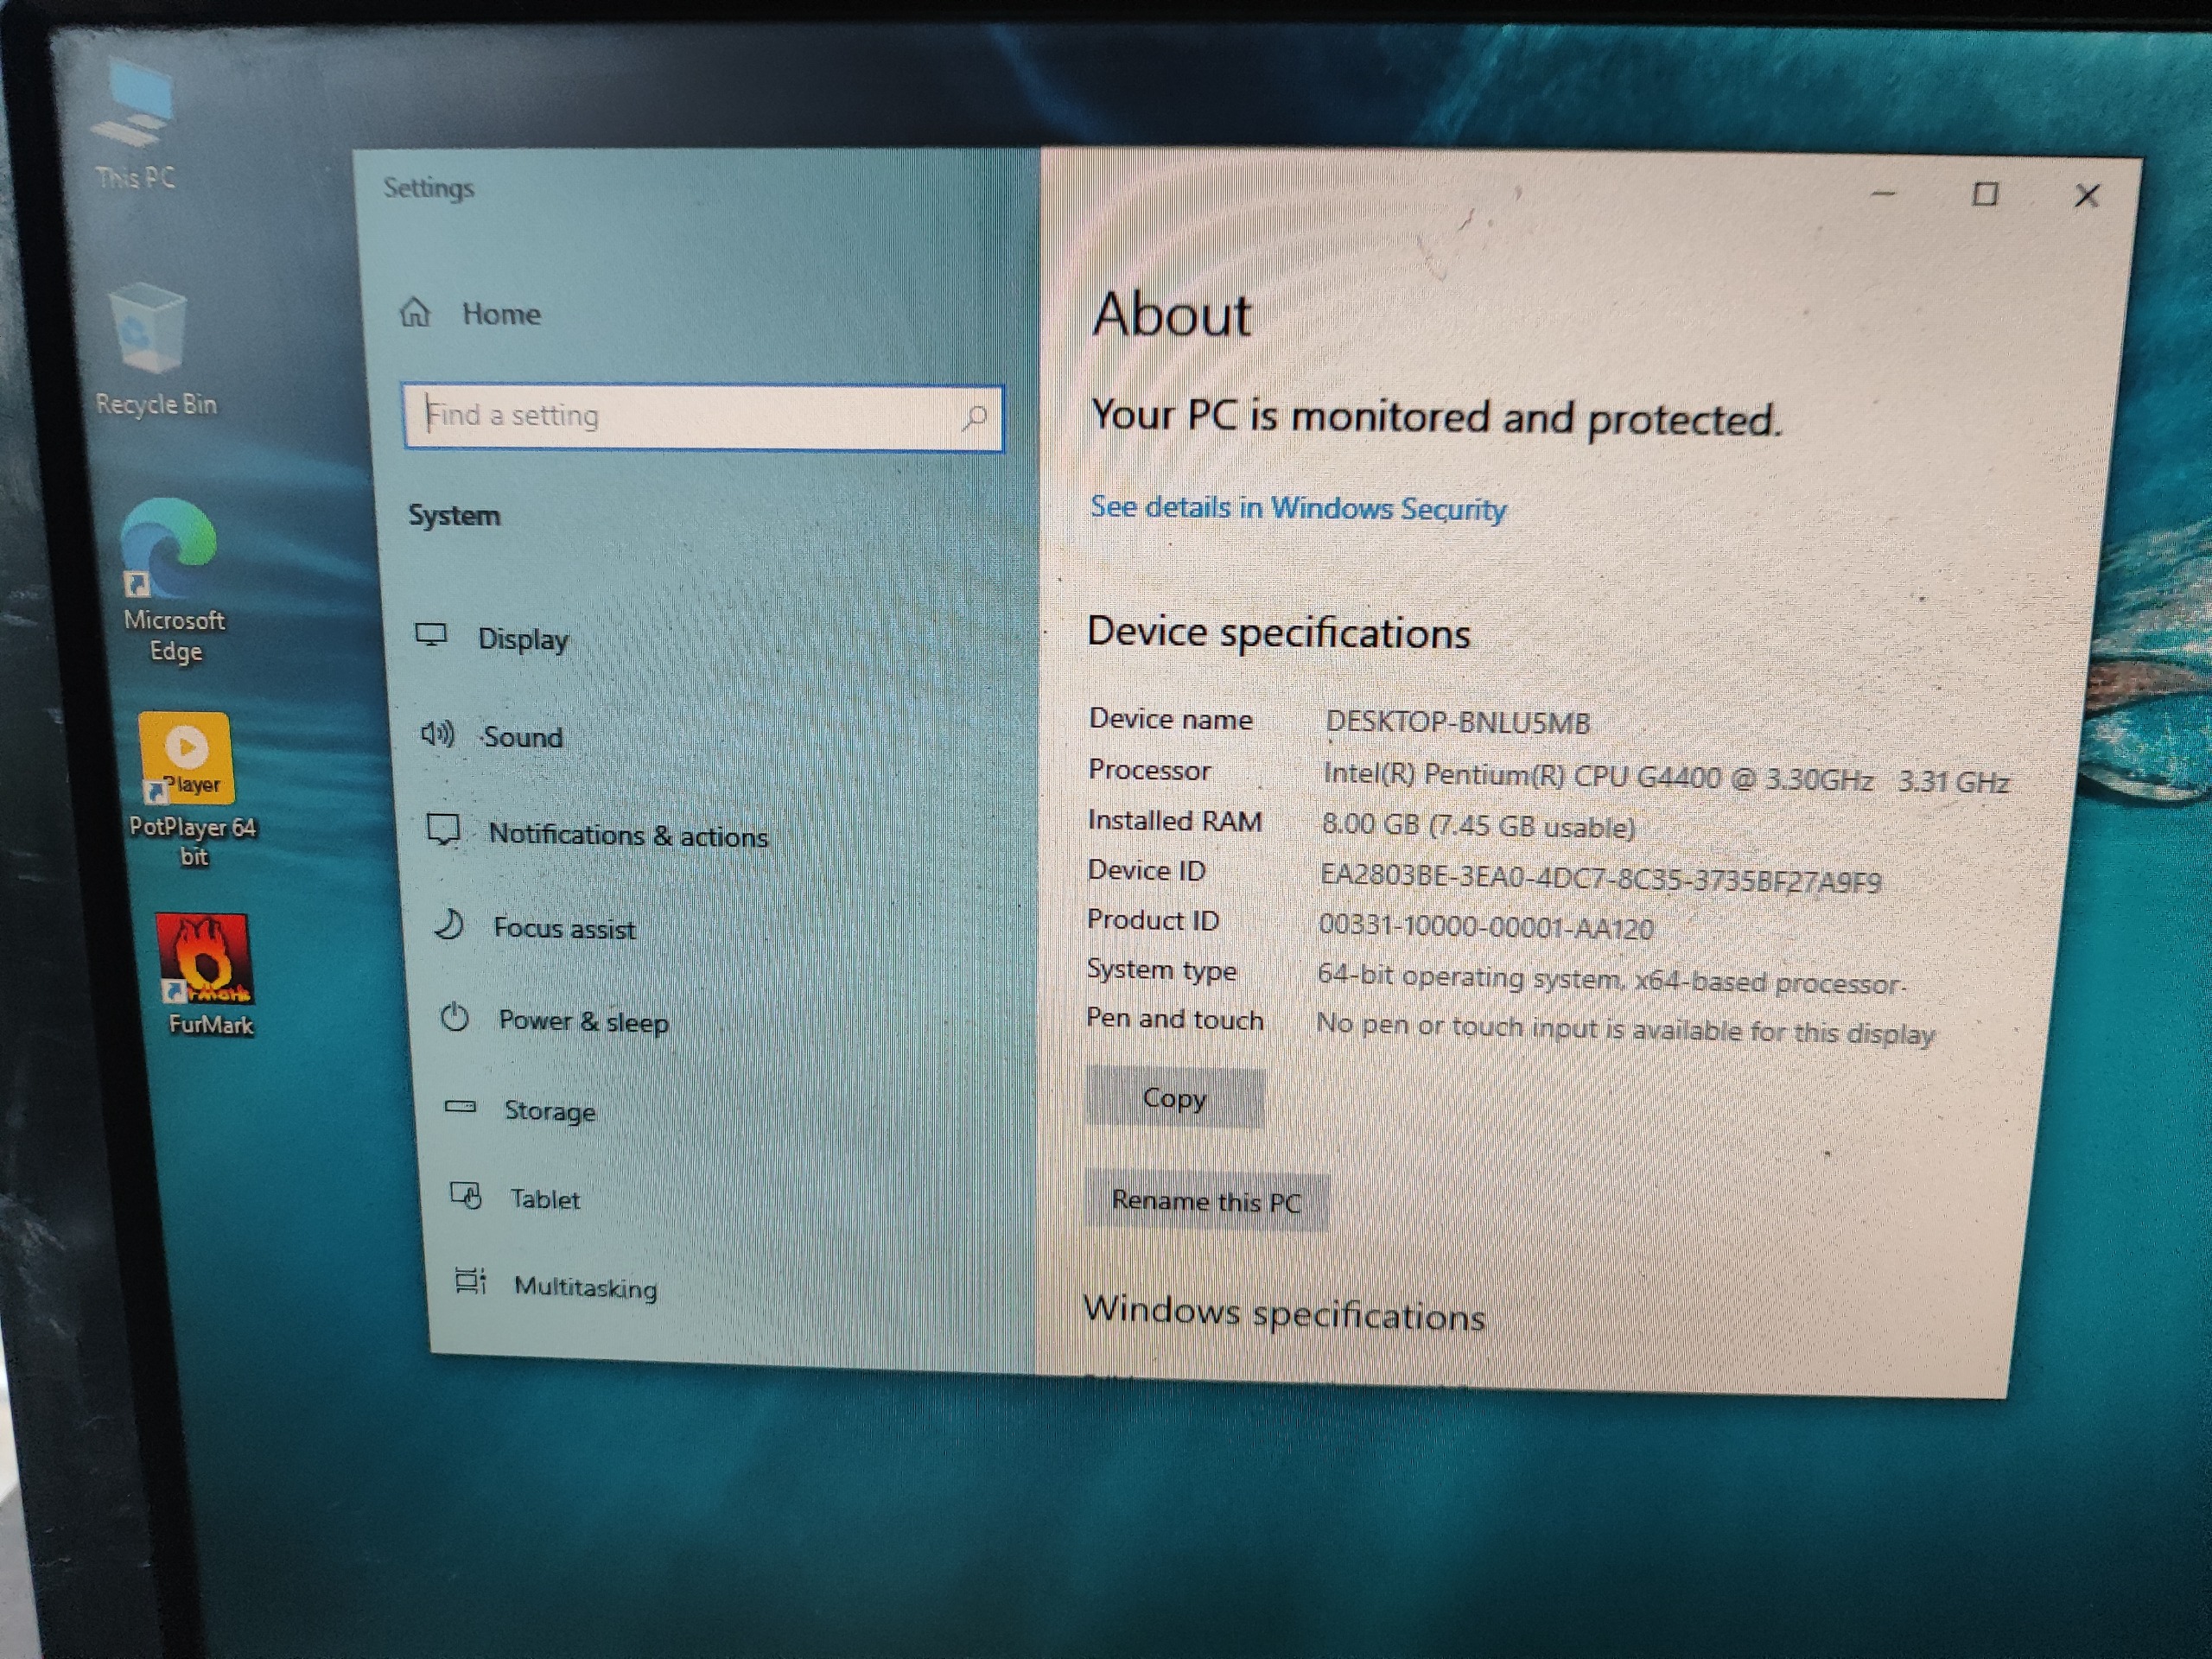Viewport: 2212px width, 1659px height.
Task: Go to Notifications & actions
Action: (x=627, y=835)
